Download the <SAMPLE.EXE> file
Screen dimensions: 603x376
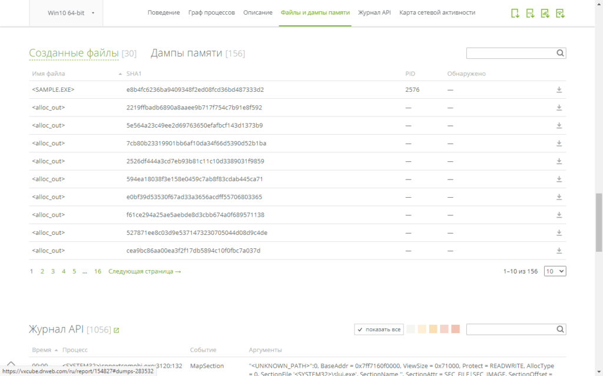[x=559, y=90]
